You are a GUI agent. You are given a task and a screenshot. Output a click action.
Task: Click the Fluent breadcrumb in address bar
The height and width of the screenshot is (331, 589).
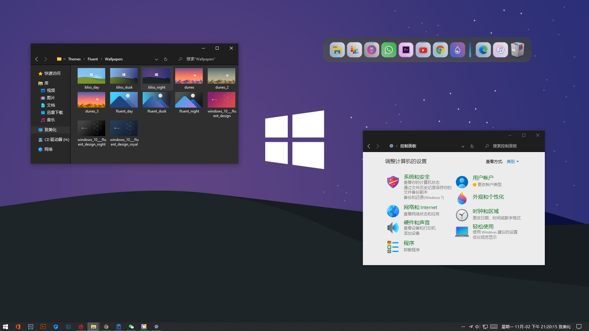click(x=93, y=59)
